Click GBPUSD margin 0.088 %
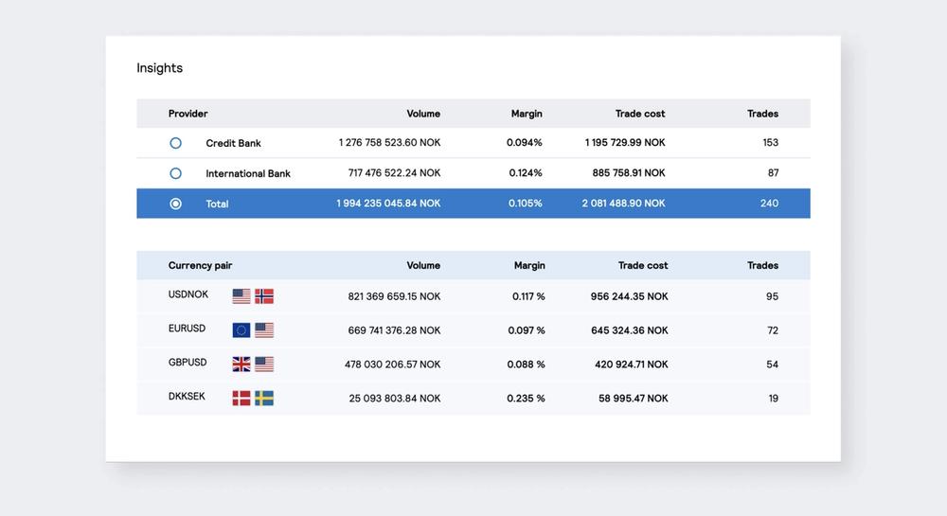The height and width of the screenshot is (516, 947). point(526,364)
